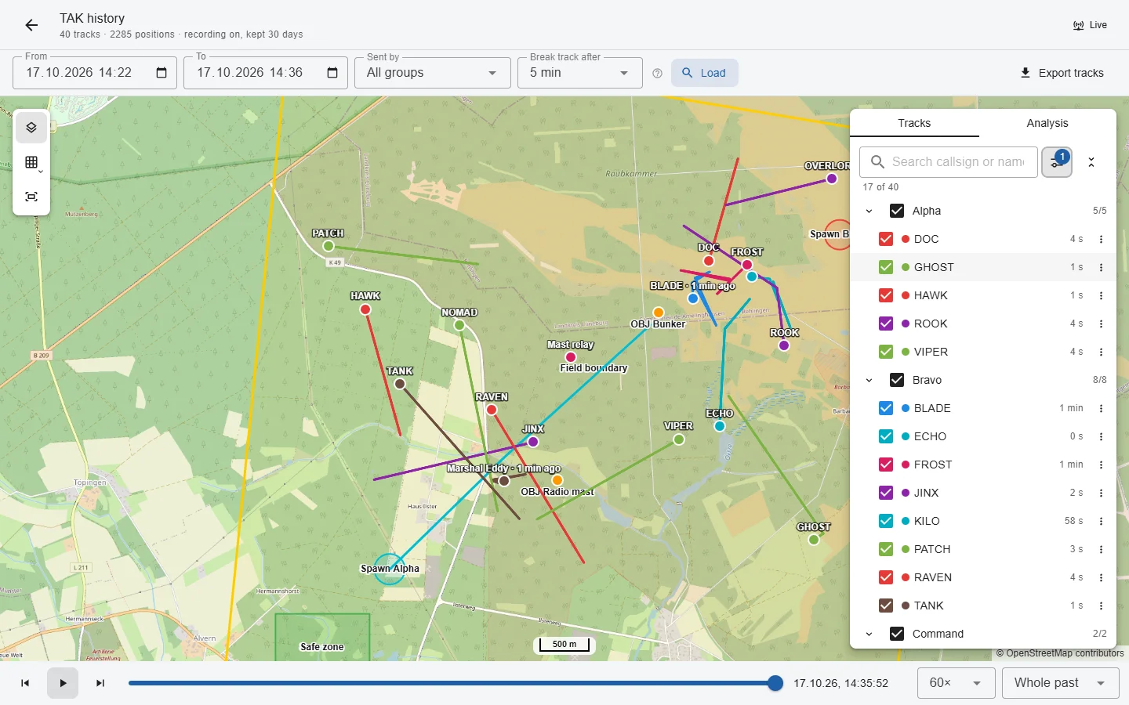Toggle the Bravo group checkbox
Image resolution: width=1129 pixels, height=705 pixels.
897,380
